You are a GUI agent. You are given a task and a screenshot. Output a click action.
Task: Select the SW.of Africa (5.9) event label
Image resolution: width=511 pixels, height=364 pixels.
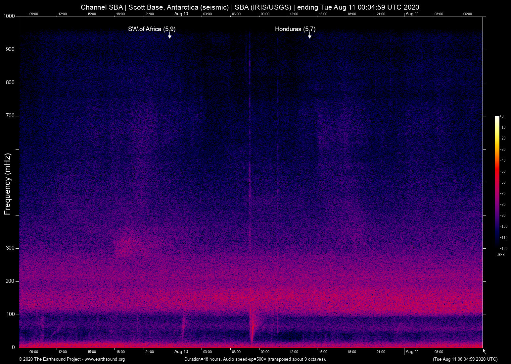click(152, 29)
